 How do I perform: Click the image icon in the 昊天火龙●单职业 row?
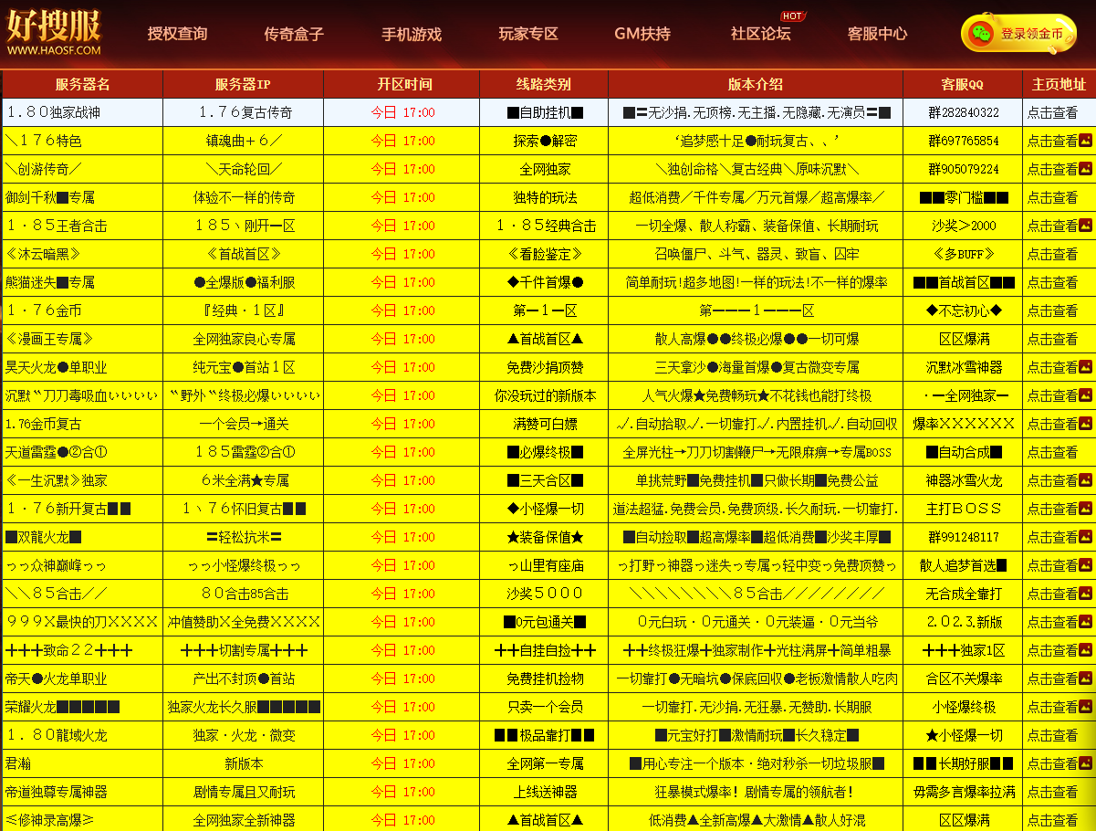(1085, 367)
